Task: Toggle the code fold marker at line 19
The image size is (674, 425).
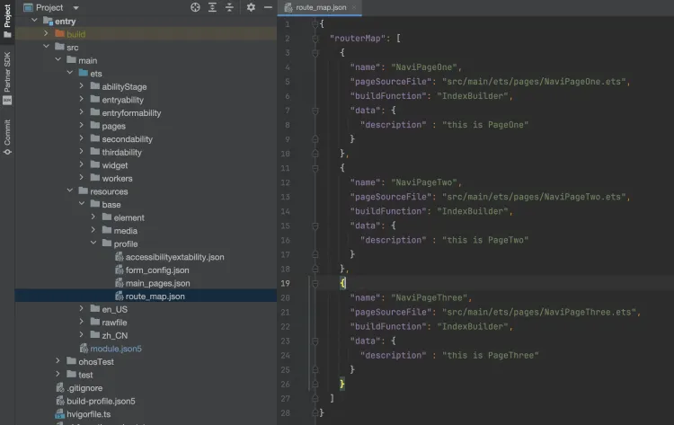Action: click(x=315, y=283)
